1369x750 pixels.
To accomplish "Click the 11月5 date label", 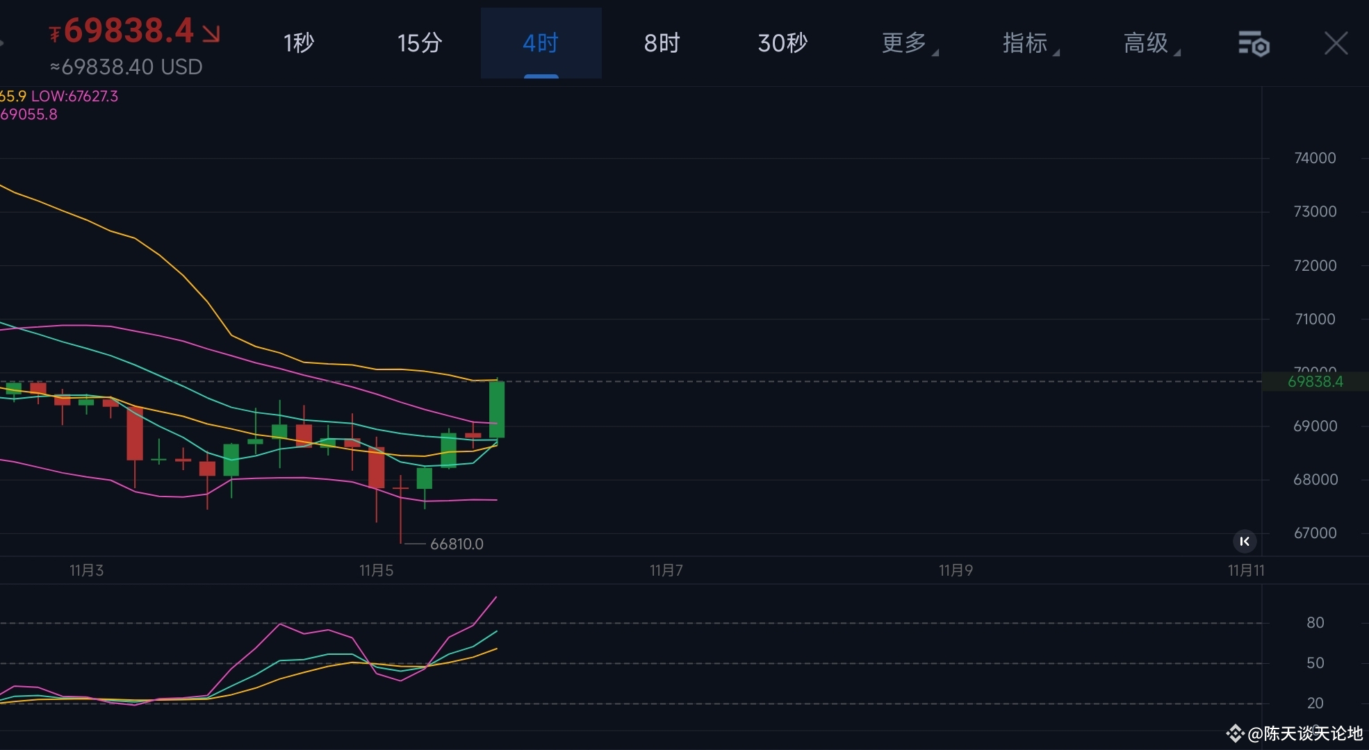I will 376,571.
